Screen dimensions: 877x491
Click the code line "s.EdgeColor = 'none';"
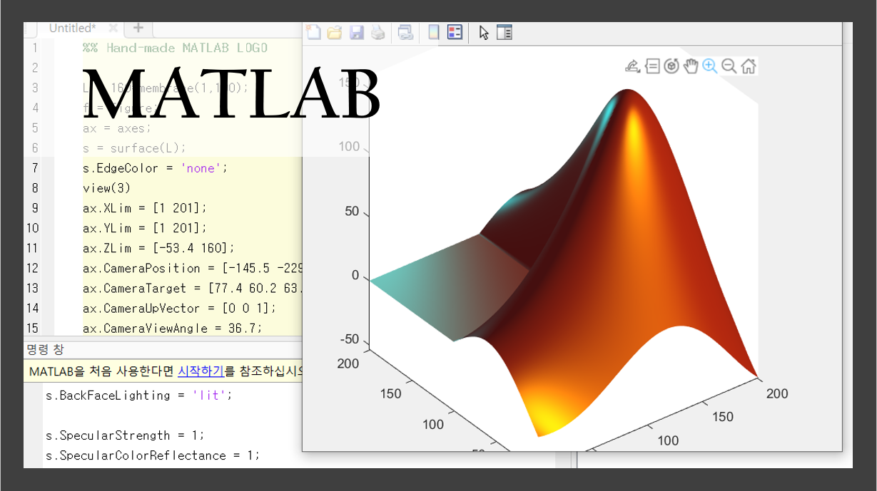click(x=154, y=168)
